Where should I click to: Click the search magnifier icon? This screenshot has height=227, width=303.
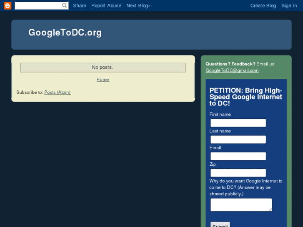point(64,5)
